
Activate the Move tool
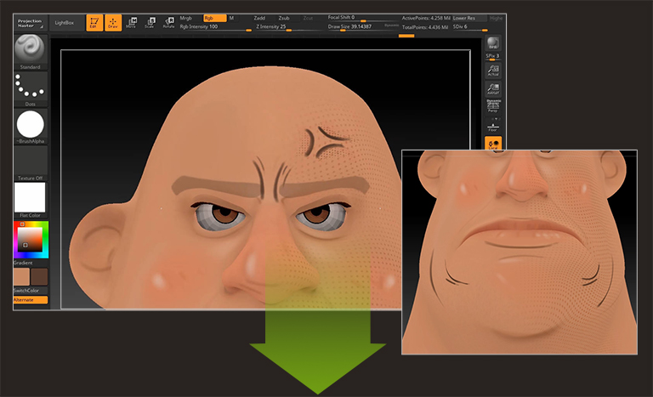(131, 23)
